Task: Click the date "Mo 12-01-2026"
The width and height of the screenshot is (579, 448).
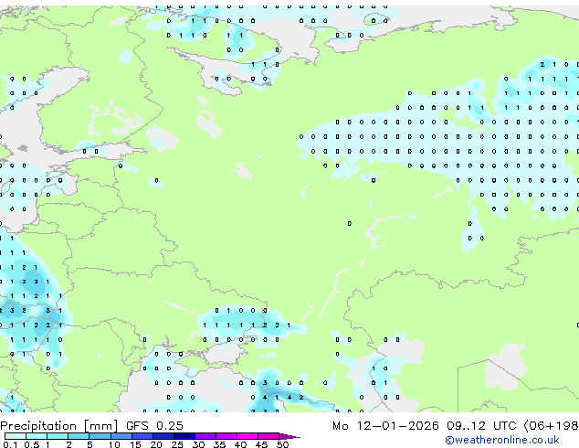Action: click(385, 426)
